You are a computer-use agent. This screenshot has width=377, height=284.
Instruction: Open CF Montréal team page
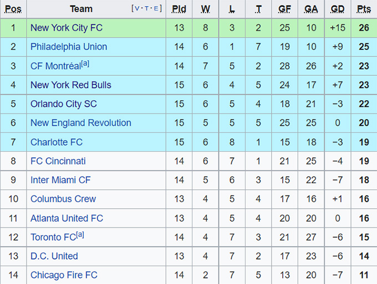tap(55, 66)
